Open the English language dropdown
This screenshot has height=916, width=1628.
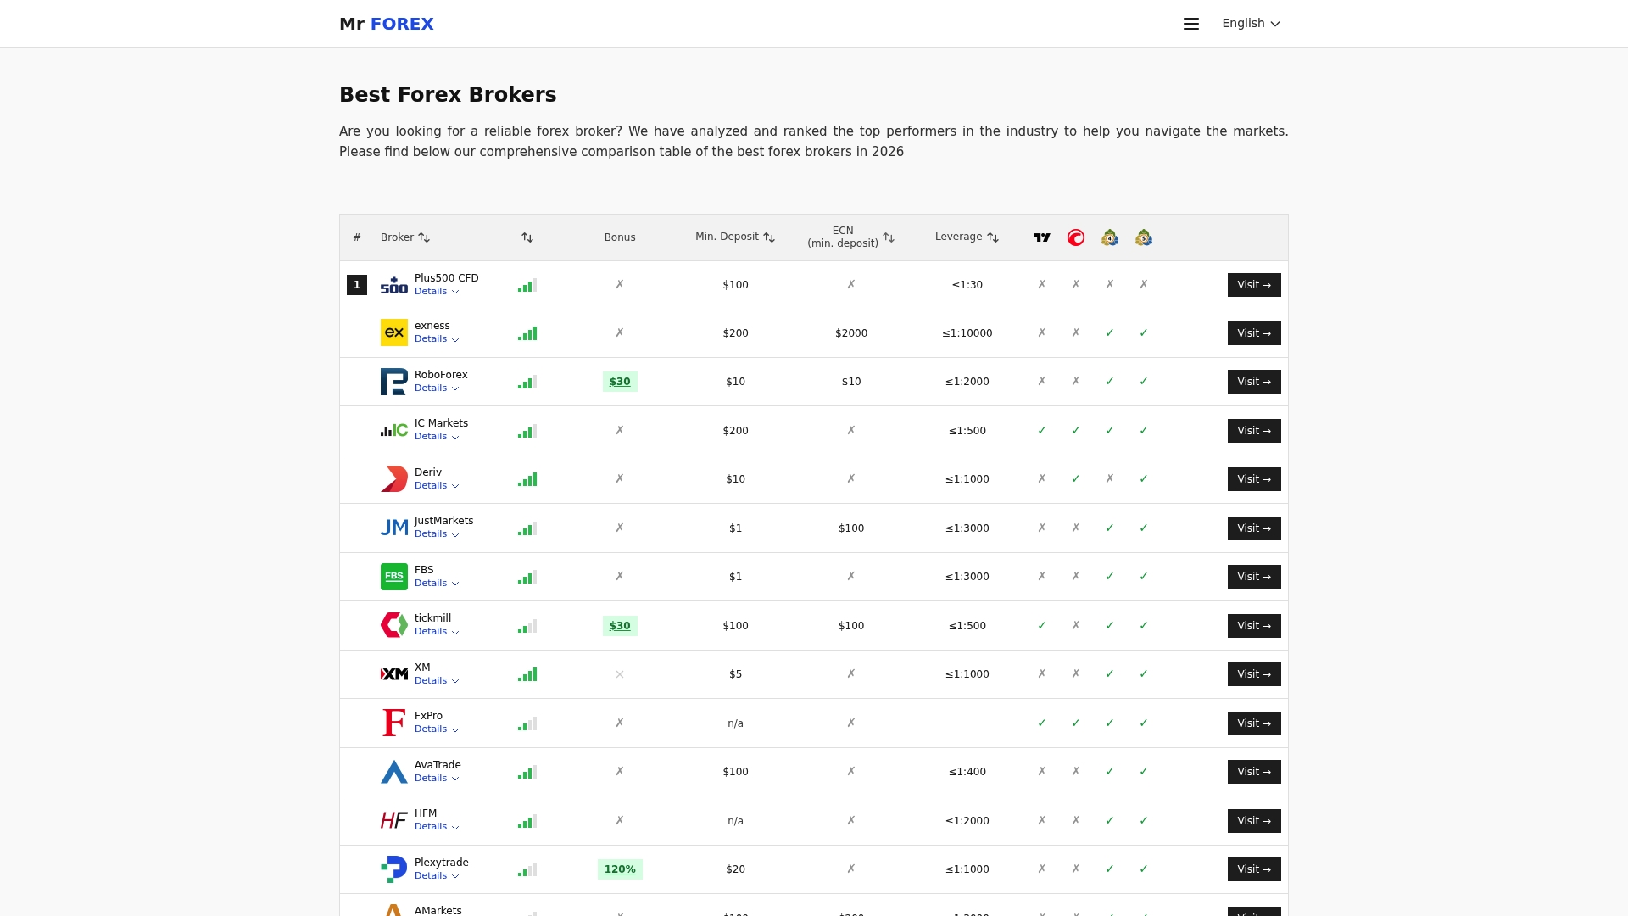[x=1251, y=23]
